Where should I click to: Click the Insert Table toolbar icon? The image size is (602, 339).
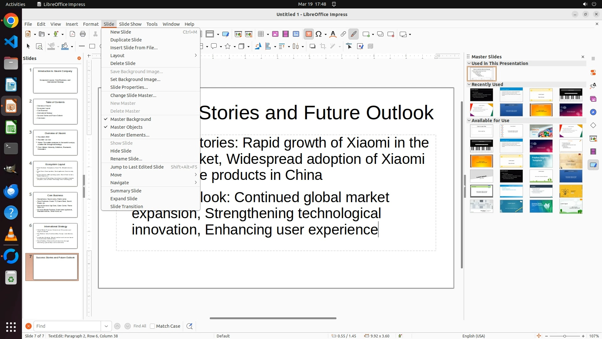(x=261, y=34)
